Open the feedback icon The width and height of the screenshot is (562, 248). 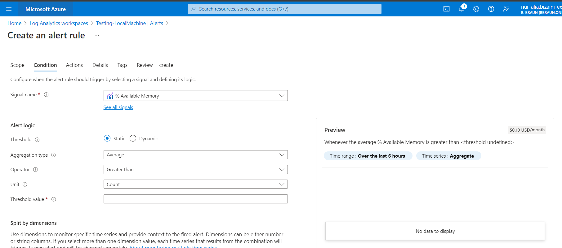point(506,9)
